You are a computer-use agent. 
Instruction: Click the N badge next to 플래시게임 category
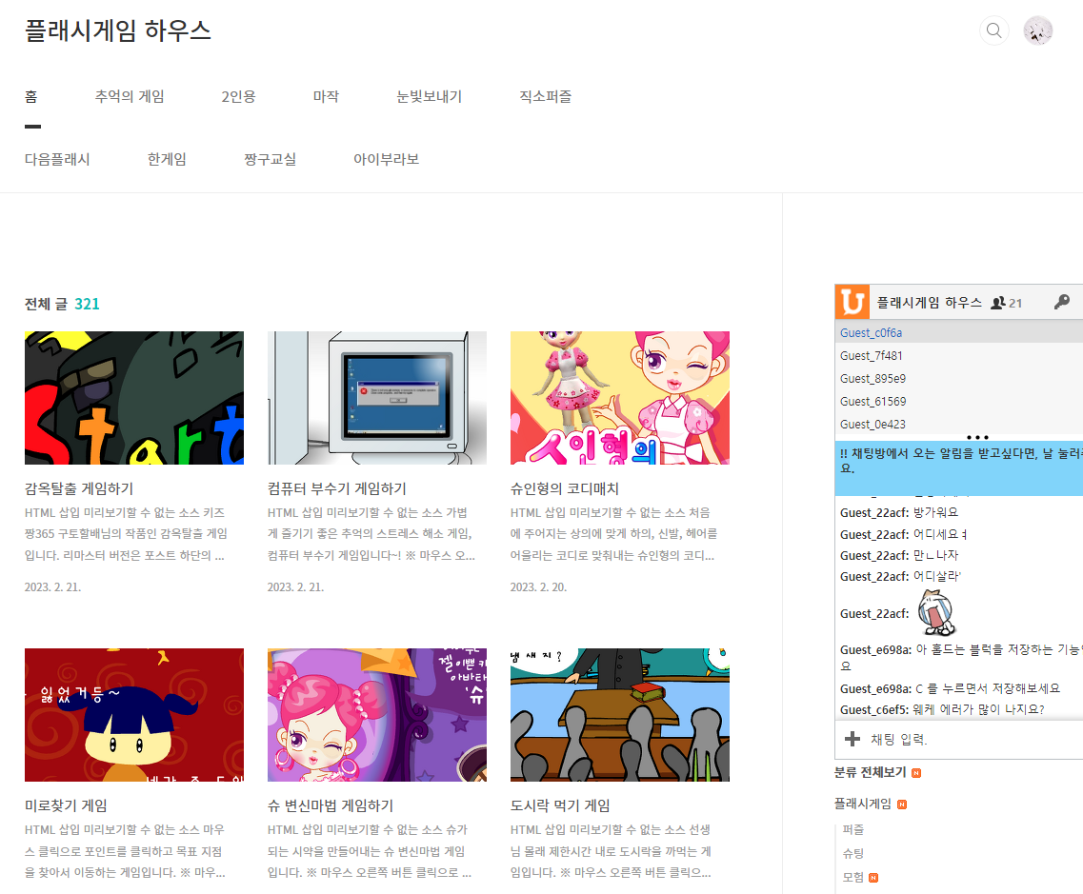tap(902, 805)
